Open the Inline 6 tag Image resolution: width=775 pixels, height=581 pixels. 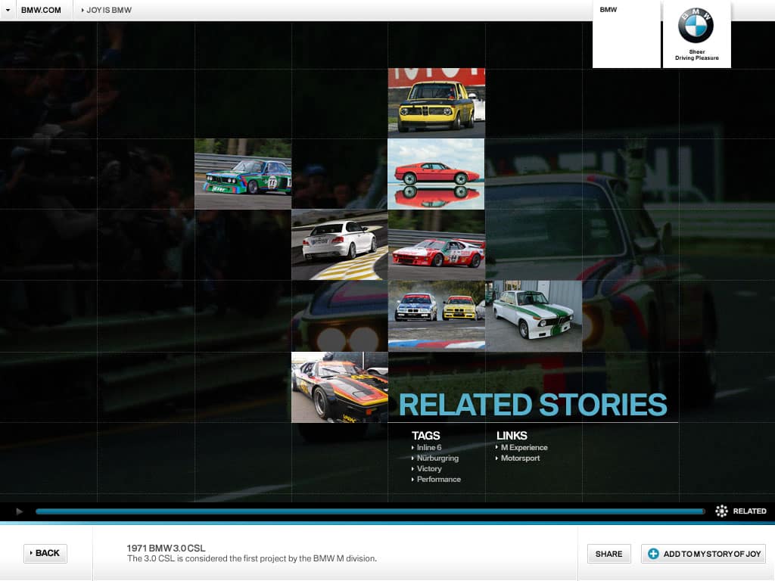pos(428,448)
